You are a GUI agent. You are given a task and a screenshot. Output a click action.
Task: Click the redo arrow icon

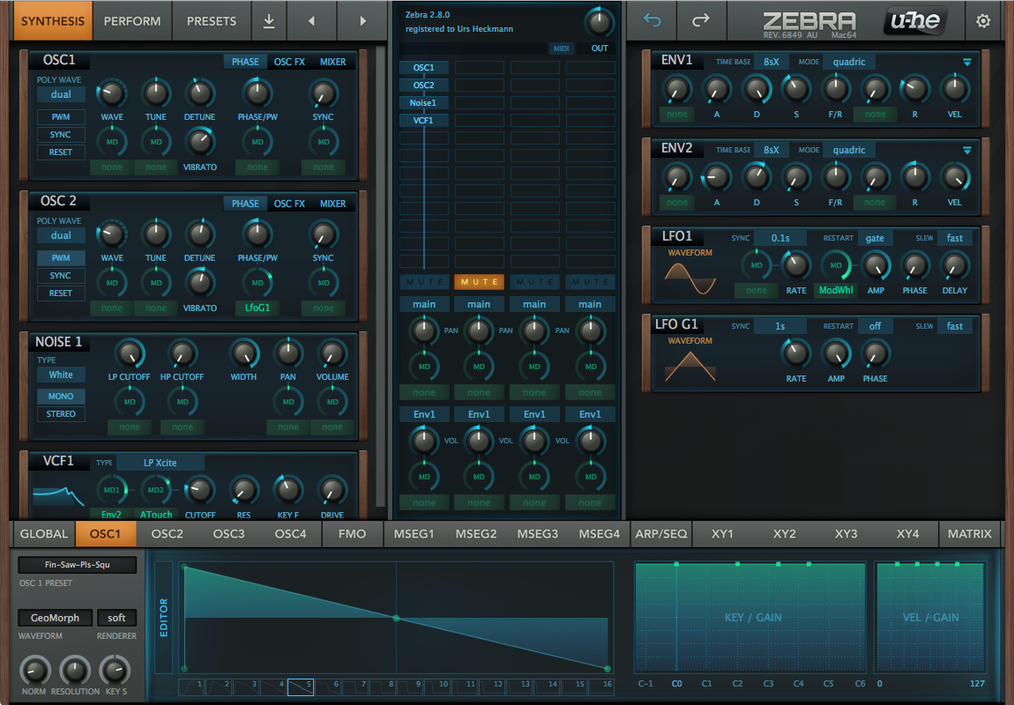700,20
